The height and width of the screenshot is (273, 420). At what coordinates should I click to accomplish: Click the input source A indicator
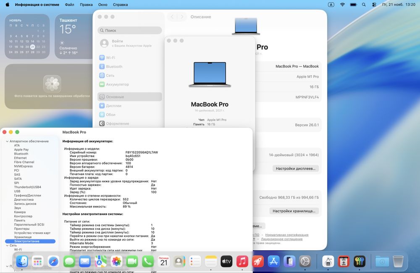pyautogui.click(x=331, y=5)
